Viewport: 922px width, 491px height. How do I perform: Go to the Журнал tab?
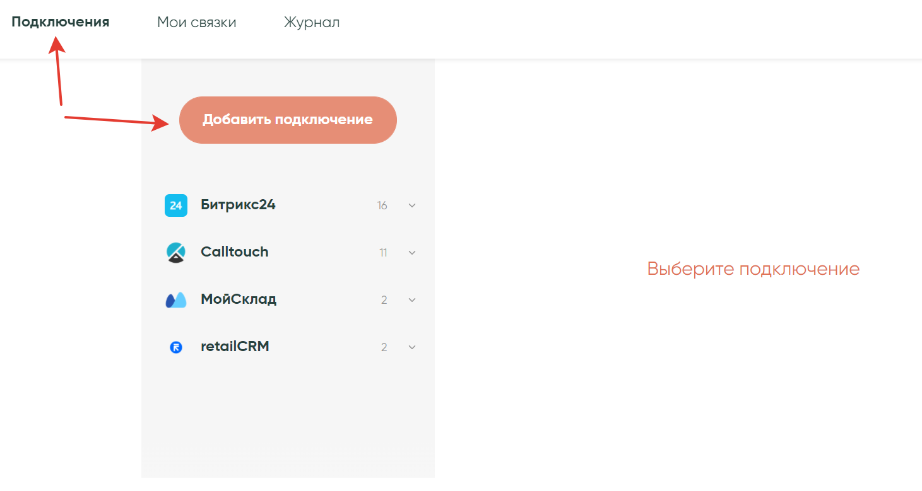tap(312, 23)
